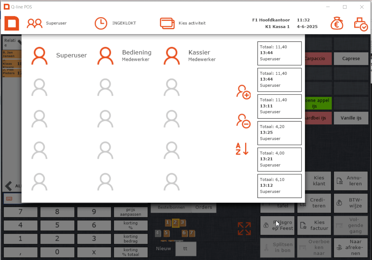Switch to the Bestelbonnen tab

[x=171, y=208]
